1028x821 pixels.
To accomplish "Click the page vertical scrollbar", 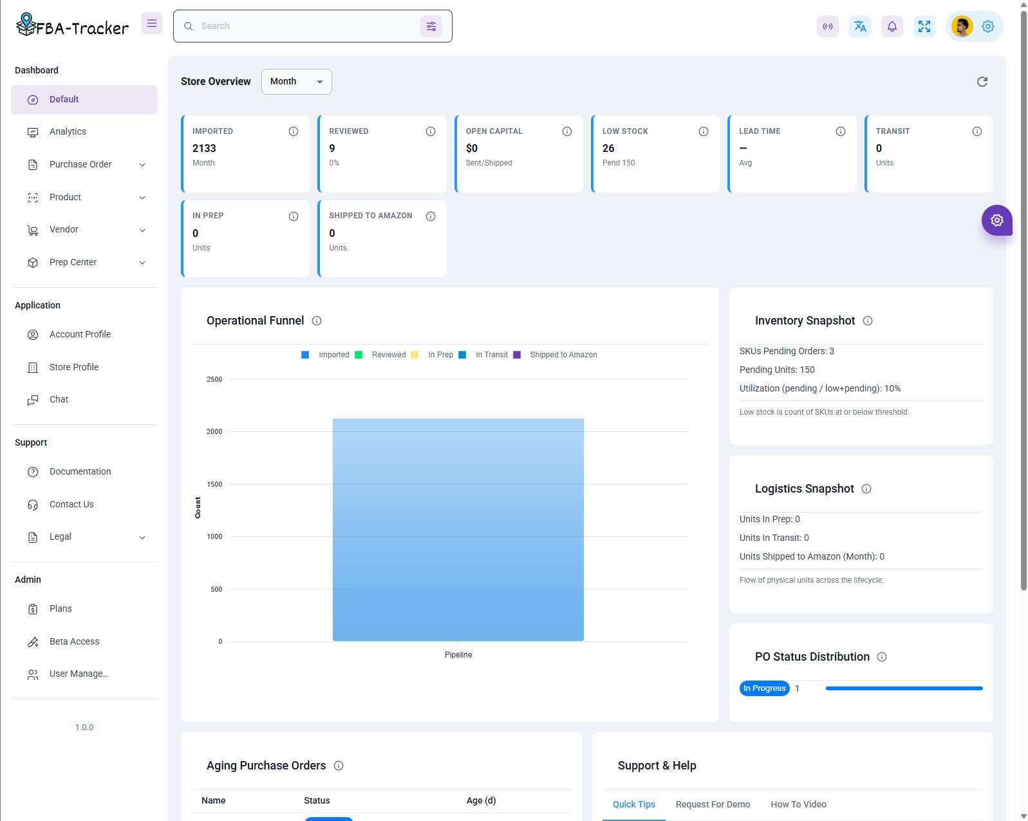I will (x=1023, y=299).
